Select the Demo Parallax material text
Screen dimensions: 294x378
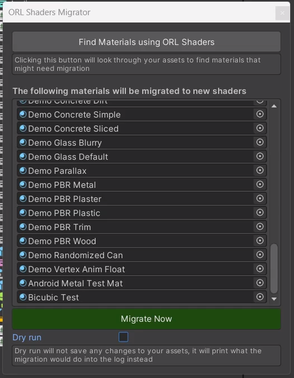tap(57, 171)
